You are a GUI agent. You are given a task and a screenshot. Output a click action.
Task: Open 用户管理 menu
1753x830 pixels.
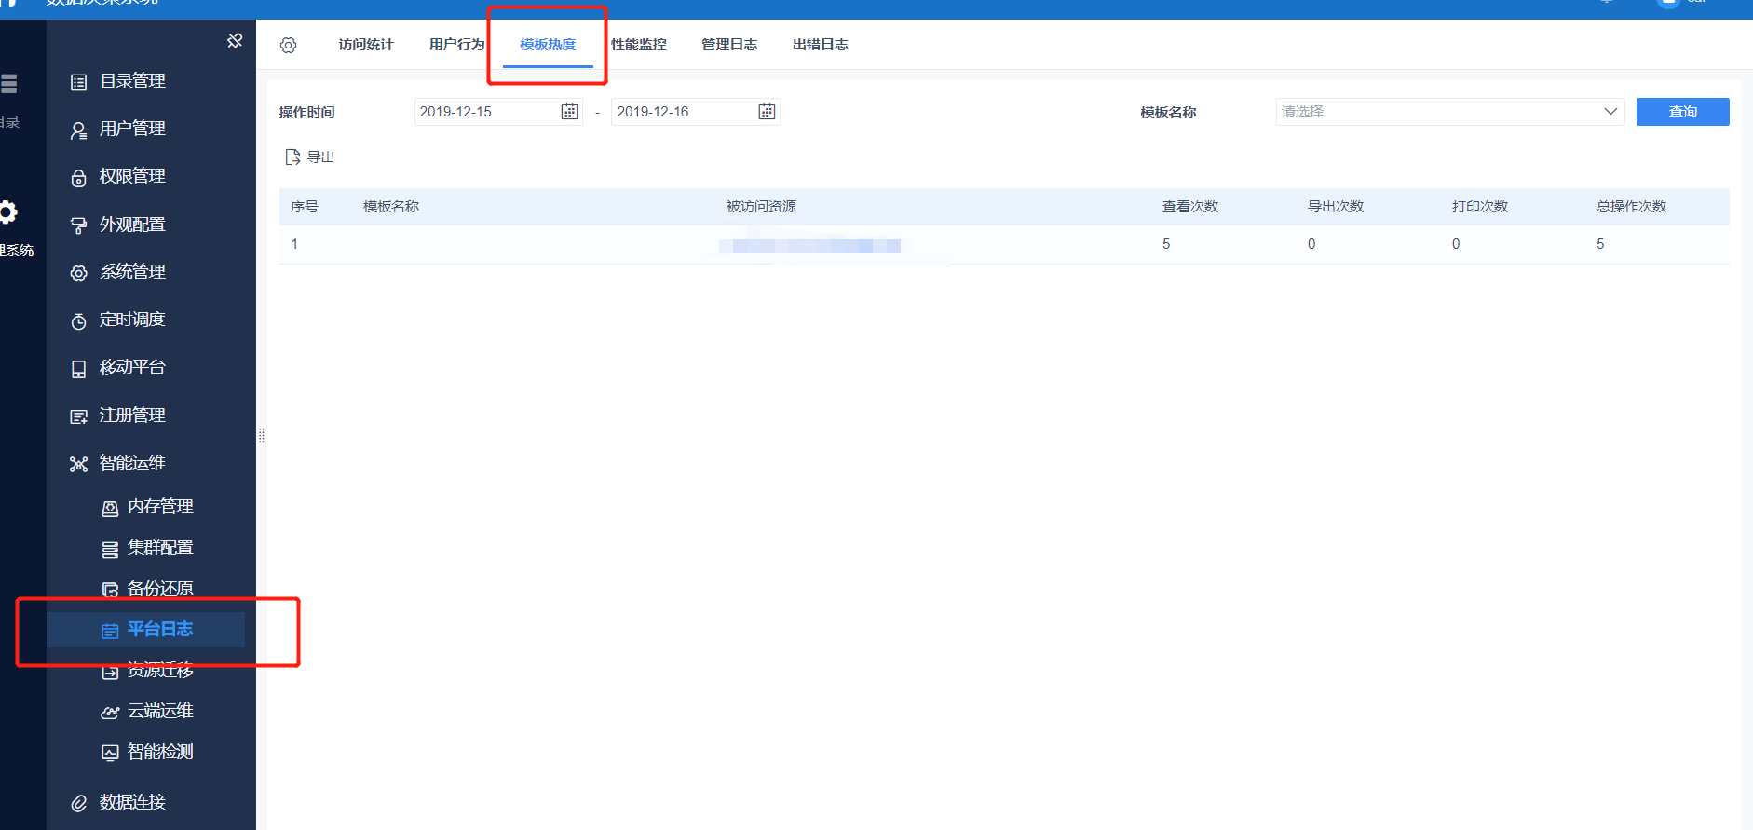(x=132, y=129)
